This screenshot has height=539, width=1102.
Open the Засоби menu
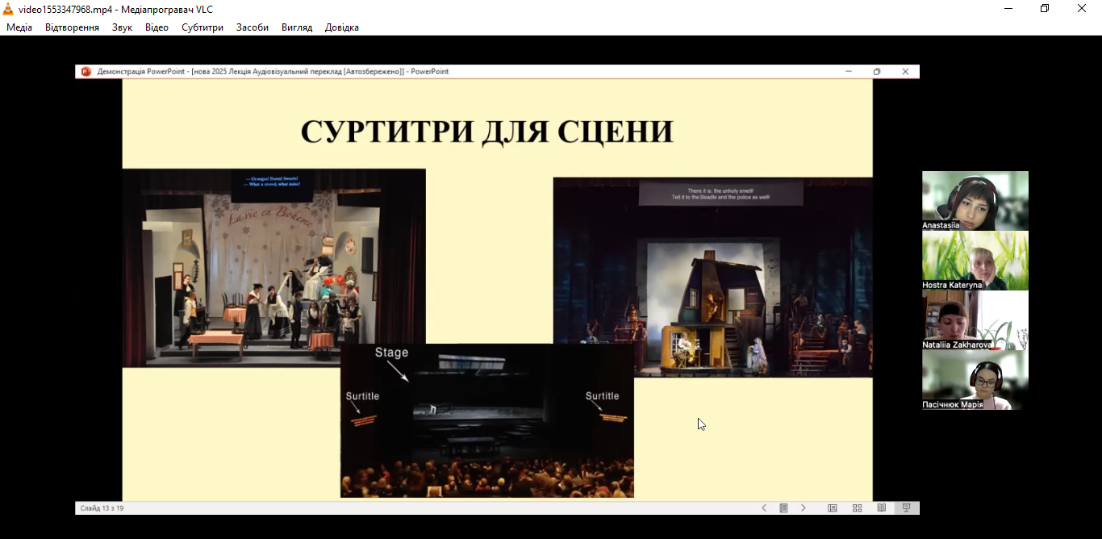tap(252, 27)
